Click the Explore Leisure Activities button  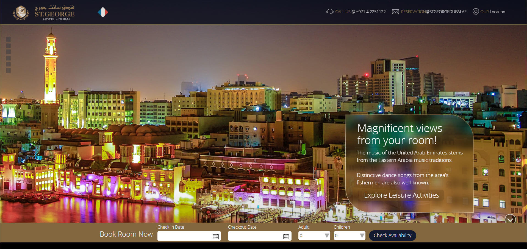coord(401,195)
